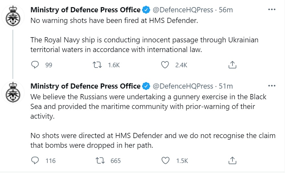Share the first tweet about innocent passage
This screenshot has height=173, width=296.
click(232, 65)
